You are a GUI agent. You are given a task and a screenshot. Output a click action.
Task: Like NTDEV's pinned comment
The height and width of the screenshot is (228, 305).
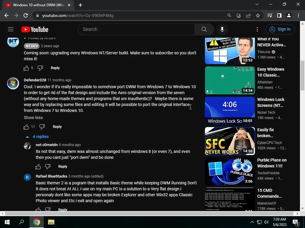[x=26, y=68]
